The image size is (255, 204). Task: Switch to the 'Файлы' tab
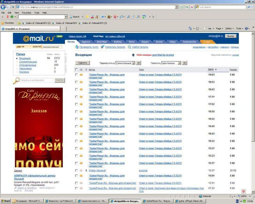tap(118, 42)
